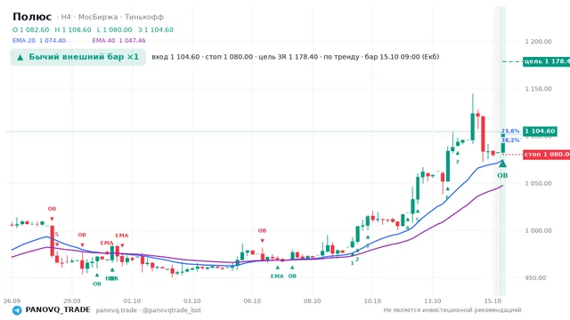Screen dimensions: 570x320
Task: Click the '13.10' date axis label
Action: (x=433, y=301)
